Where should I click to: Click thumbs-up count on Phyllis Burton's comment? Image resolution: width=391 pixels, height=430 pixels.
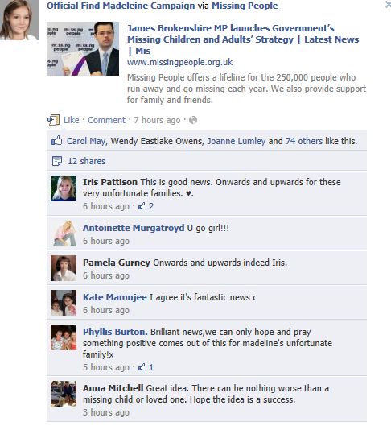(x=146, y=367)
